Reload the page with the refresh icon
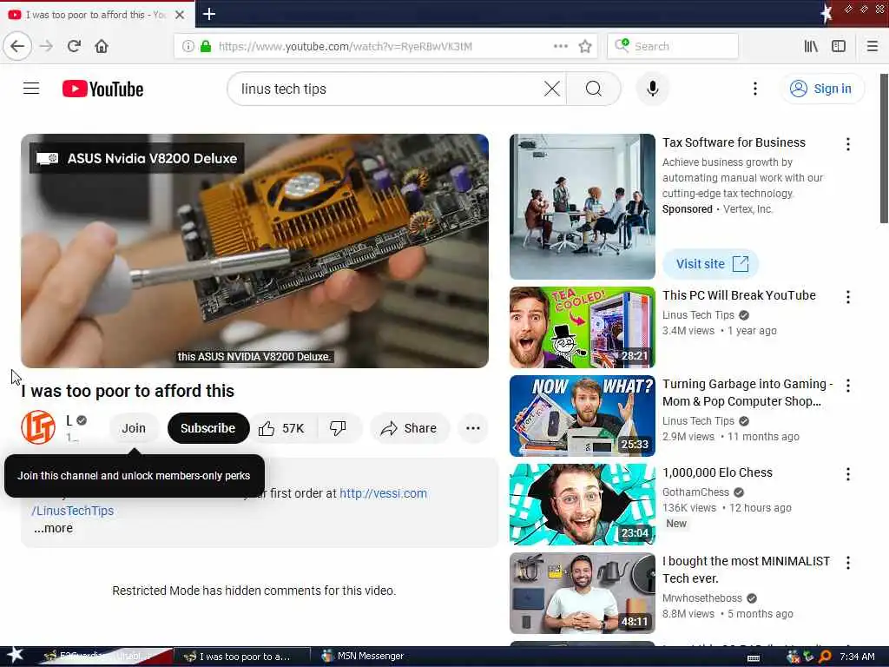 pos(75,46)
